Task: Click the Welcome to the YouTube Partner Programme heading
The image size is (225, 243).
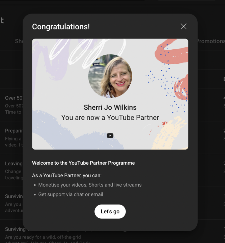Action: click(x=83, y=163)
